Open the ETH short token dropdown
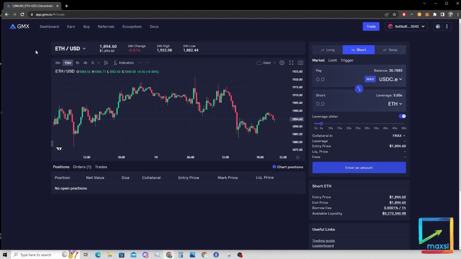This screenshot has width=461, height=259. pyautogui.click(x=395, y=104)
